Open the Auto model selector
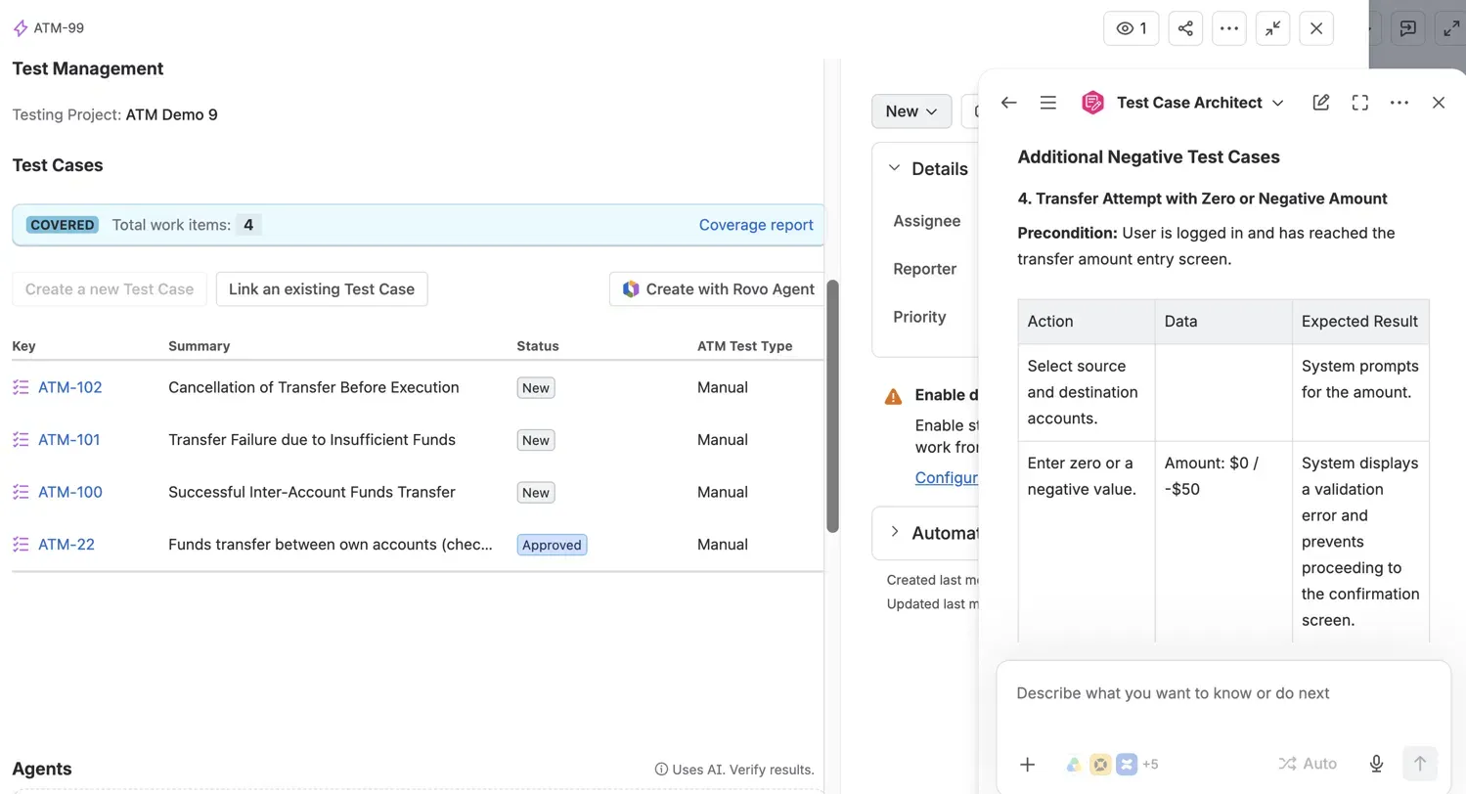This screenshot has height=794, width=1466. [1308, 764]
